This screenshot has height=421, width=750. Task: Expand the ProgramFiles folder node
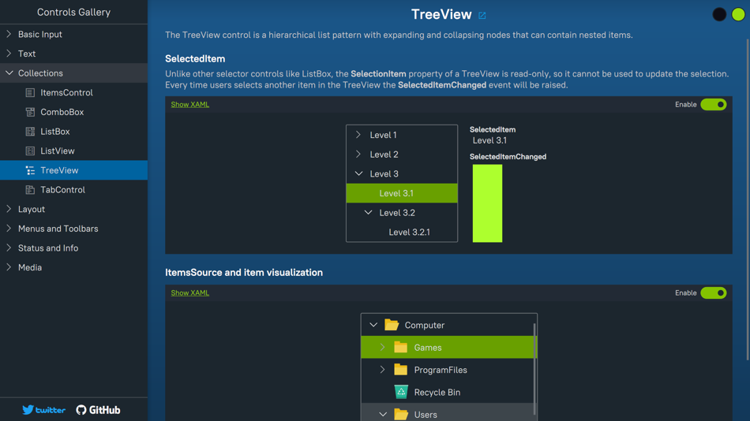tap(383, 370)
